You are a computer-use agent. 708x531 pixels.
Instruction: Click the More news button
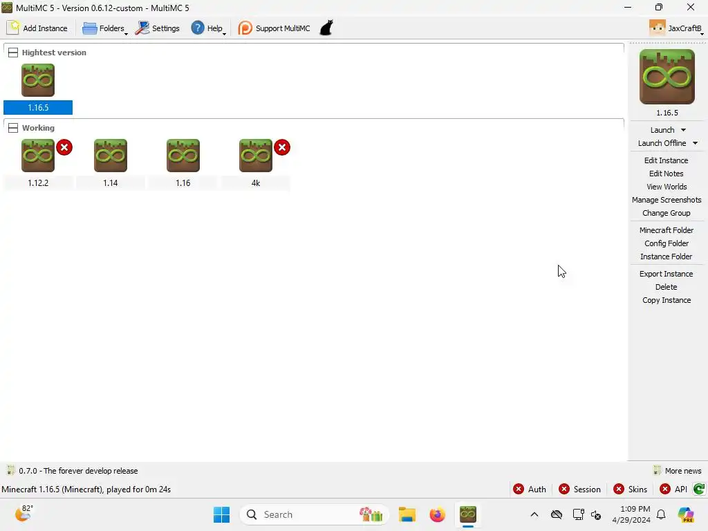coord(678,470)
